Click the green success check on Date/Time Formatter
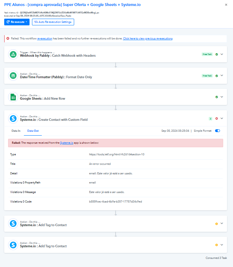 click(216, 76)
